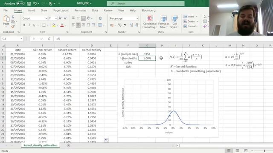This screenshot has width=273, height=153.
Task: Toggle align right
Action: tap(84, 25)
